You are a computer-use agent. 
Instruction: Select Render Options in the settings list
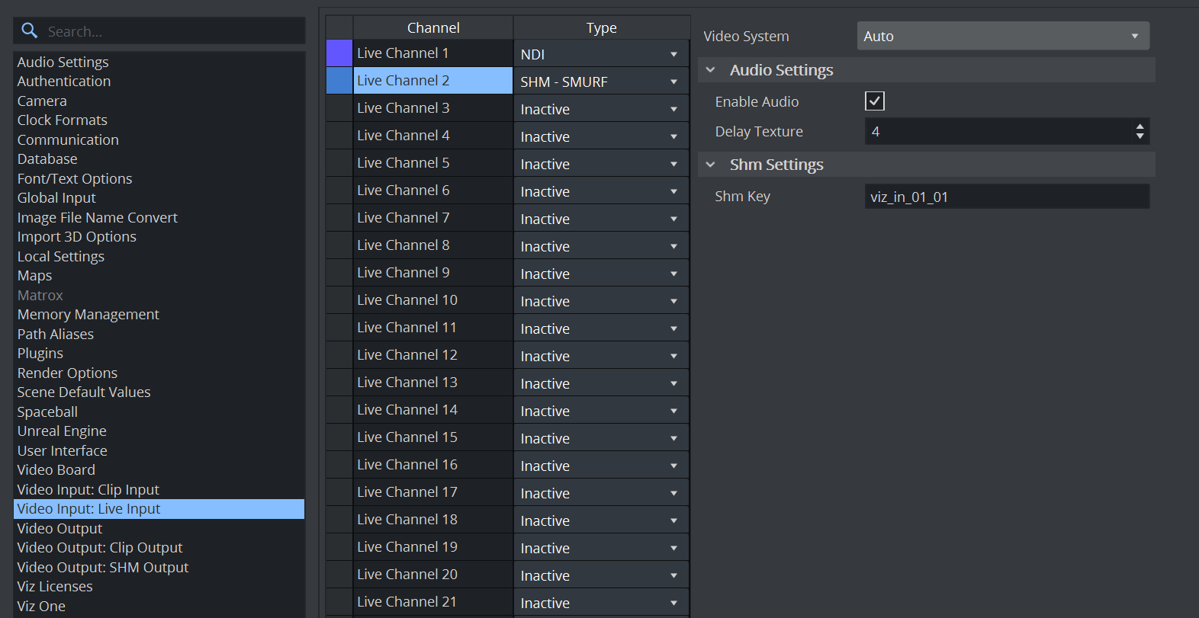click(x=67, y=373)
